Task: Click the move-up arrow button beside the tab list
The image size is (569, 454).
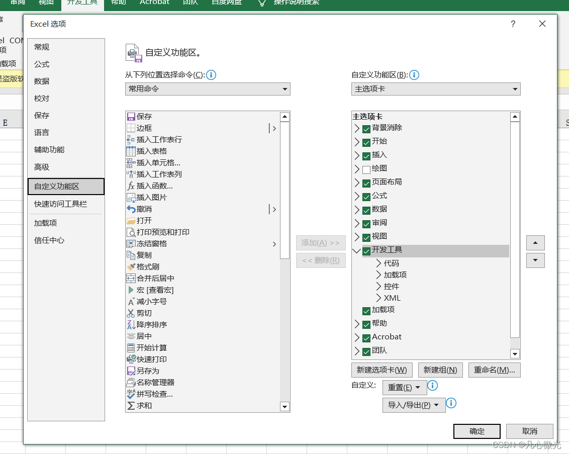Action: 535,243
